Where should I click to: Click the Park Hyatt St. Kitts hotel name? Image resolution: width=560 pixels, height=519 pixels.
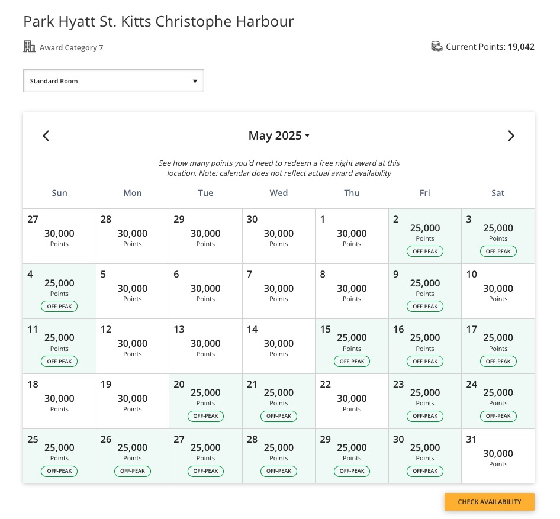point(158,21)
